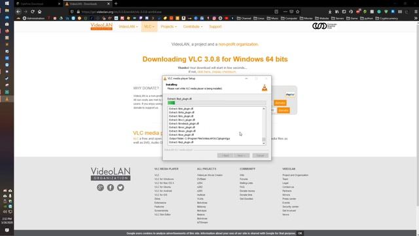Open the Movies bookmarks folder
This screenshot has height=236, width=419.
pos(306,18)
